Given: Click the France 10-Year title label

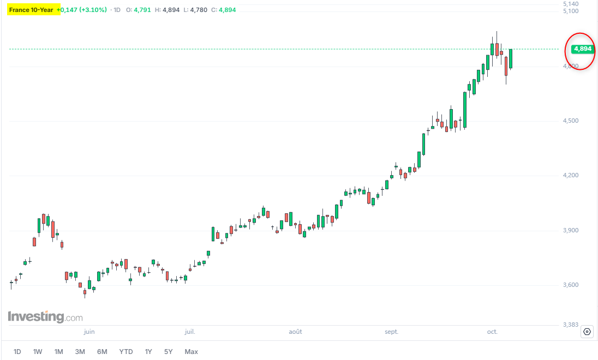Looking at the screenshot, I should click(31, 10).
